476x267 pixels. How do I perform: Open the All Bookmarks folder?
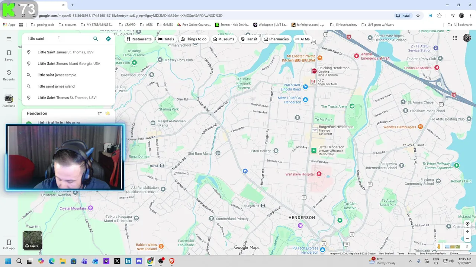coord(460,25)
